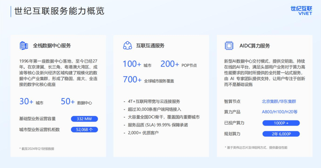Click the 2年 6,000P planned power pill

tap(281, 134)
